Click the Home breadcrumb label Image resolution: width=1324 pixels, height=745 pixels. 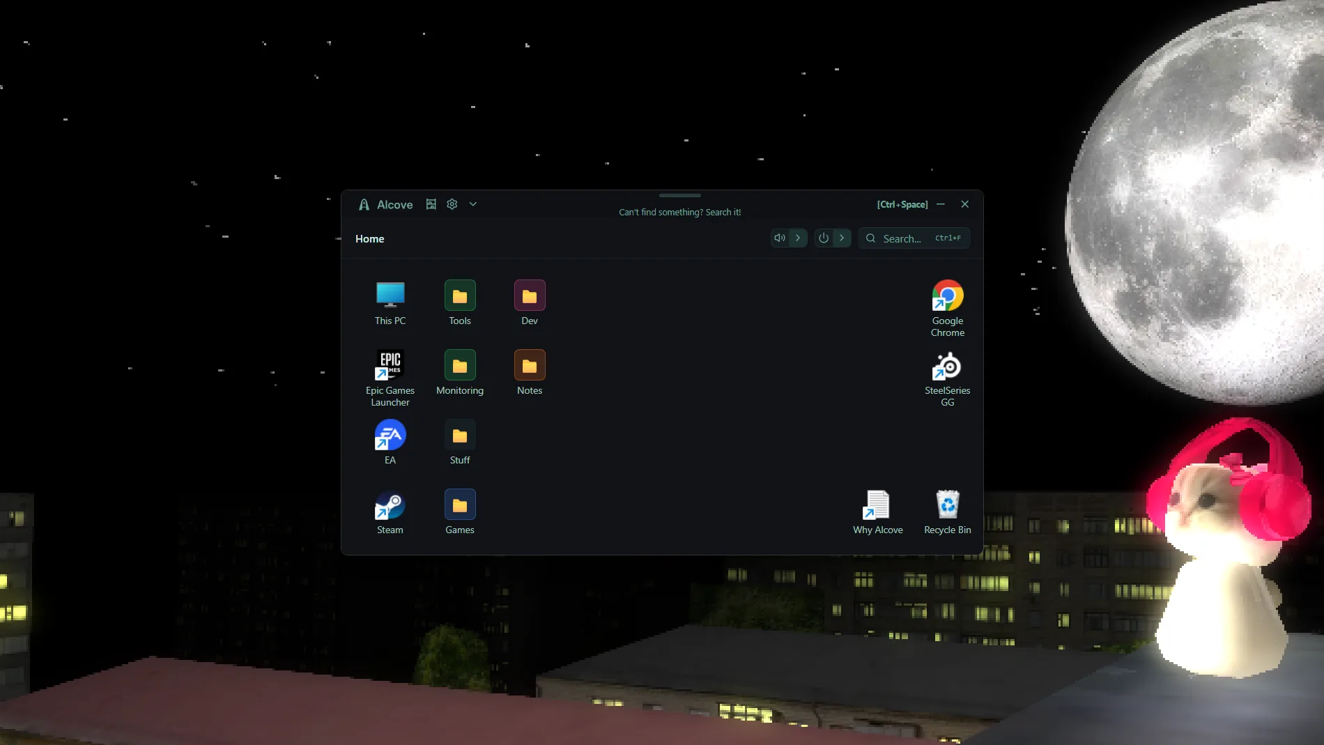click(370, 238)
